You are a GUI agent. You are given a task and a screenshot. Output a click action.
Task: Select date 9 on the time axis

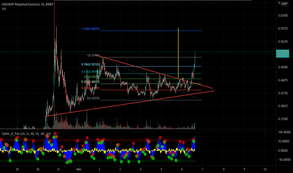[244, 170]
